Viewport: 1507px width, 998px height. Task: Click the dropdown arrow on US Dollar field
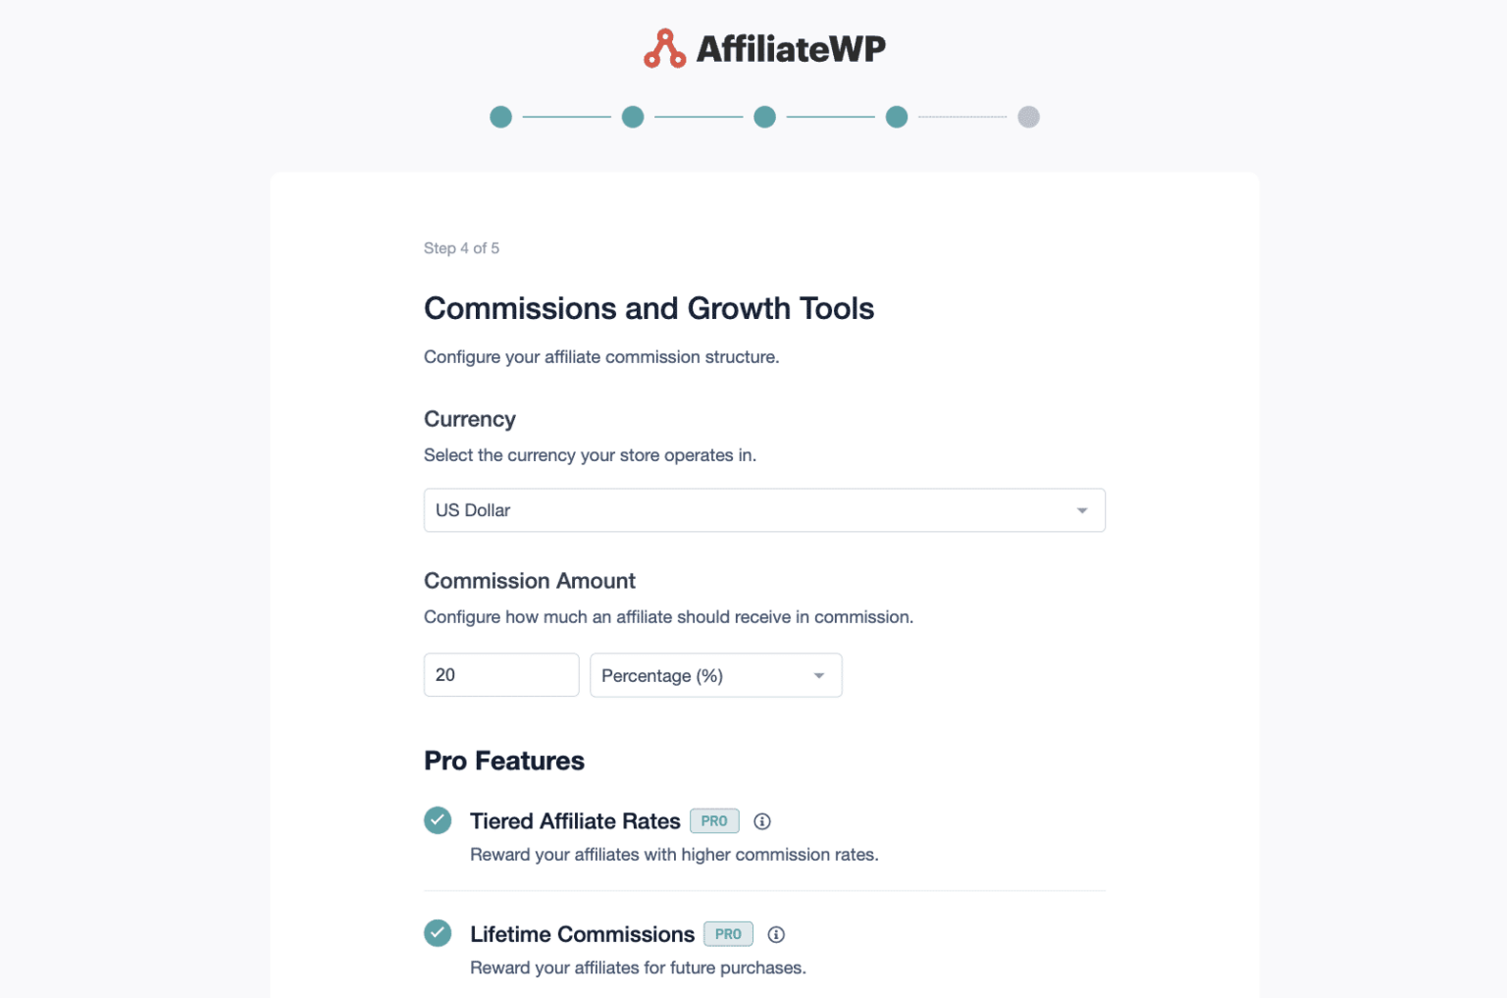pyautogui.click(x=1082, y=510)
